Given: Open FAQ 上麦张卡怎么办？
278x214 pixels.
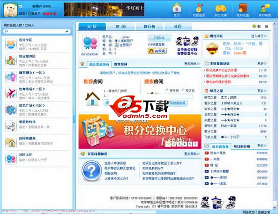Looking at the screenshot, I should tap(116, 178).
